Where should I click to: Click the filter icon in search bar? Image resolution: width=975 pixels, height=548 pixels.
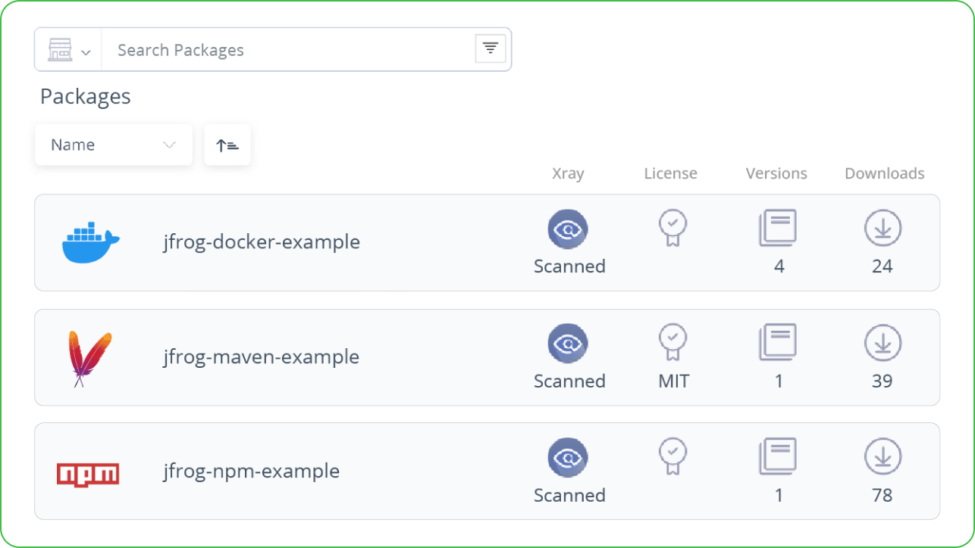point(491,49)
